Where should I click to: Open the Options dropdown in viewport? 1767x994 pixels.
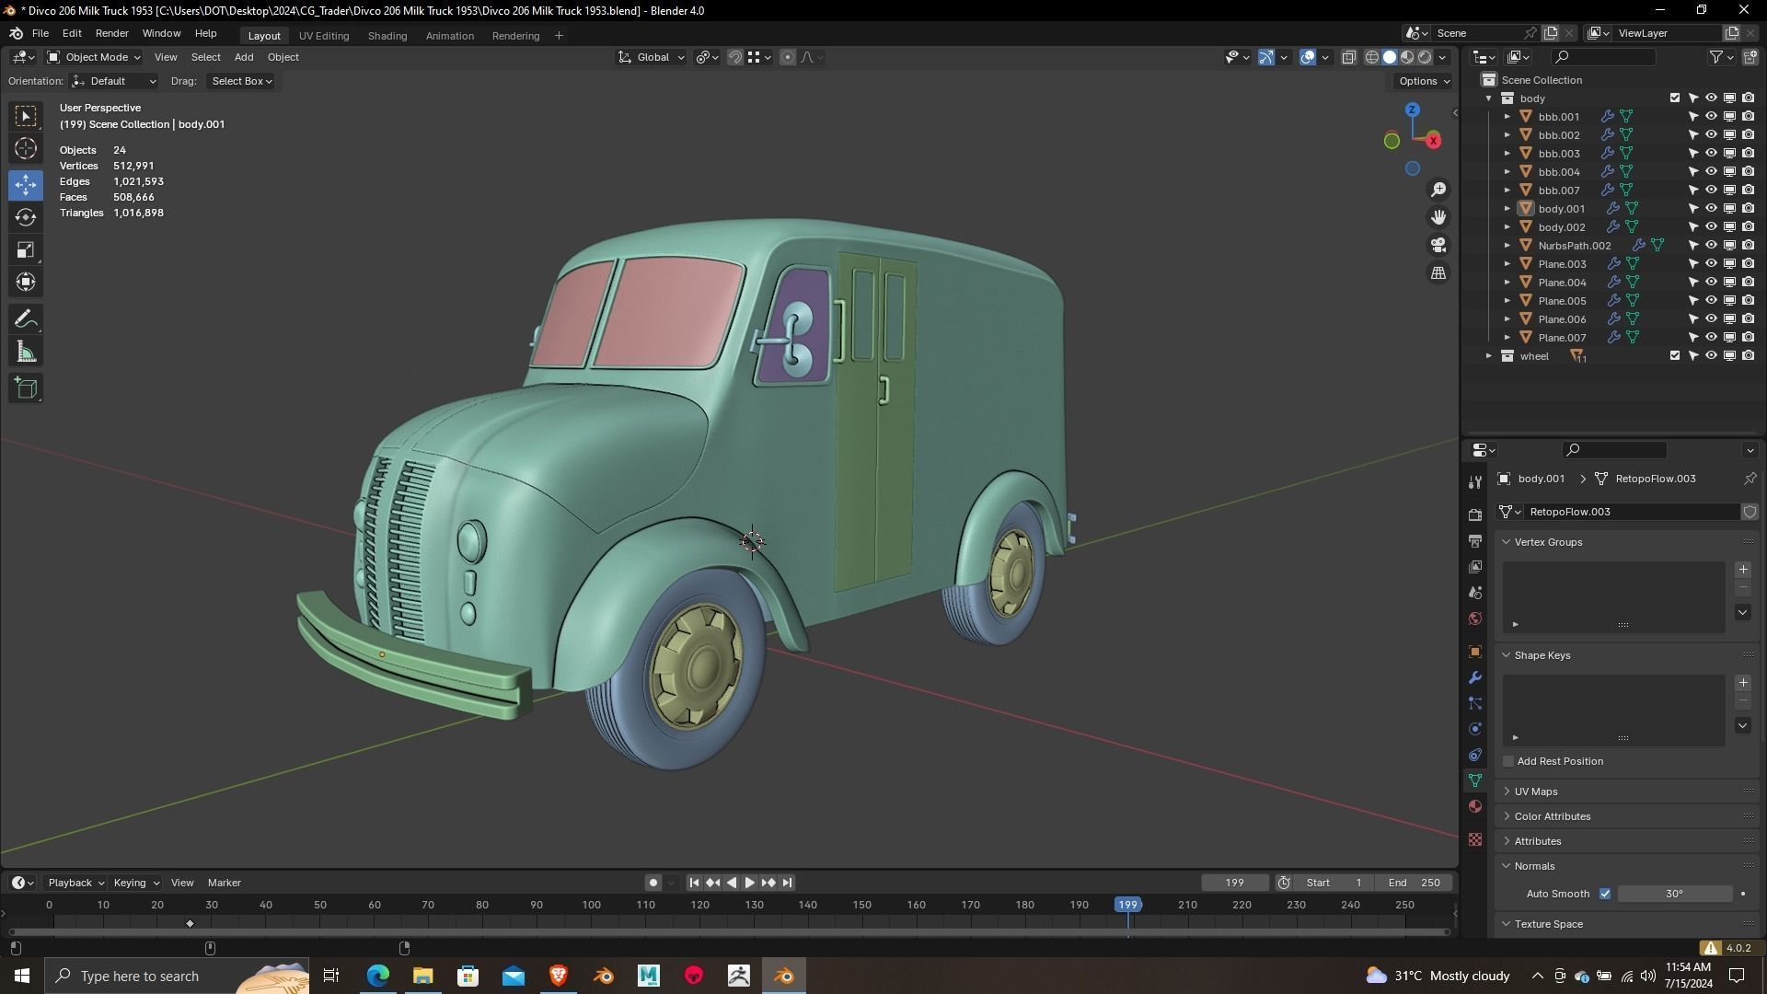[x=1424, y=81]
